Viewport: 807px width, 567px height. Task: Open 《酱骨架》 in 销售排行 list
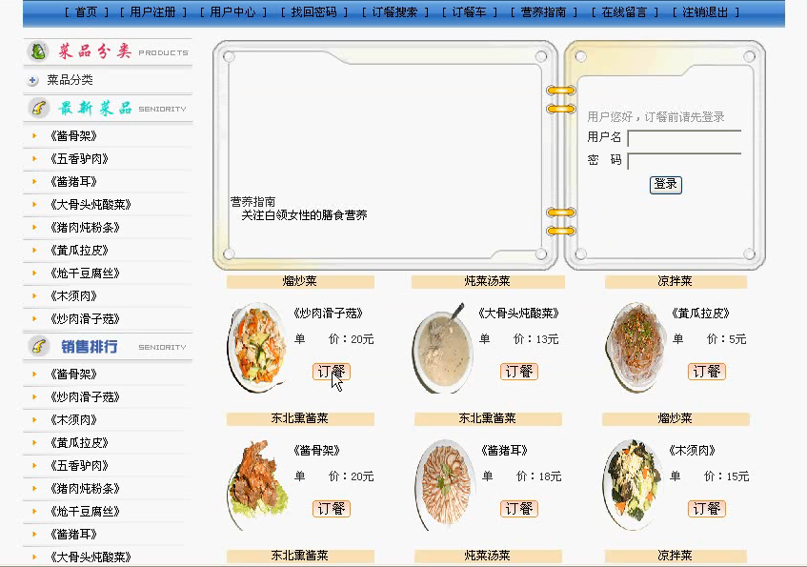pos(73,374)
